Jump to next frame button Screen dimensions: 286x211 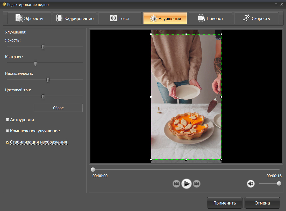point(197,183)
